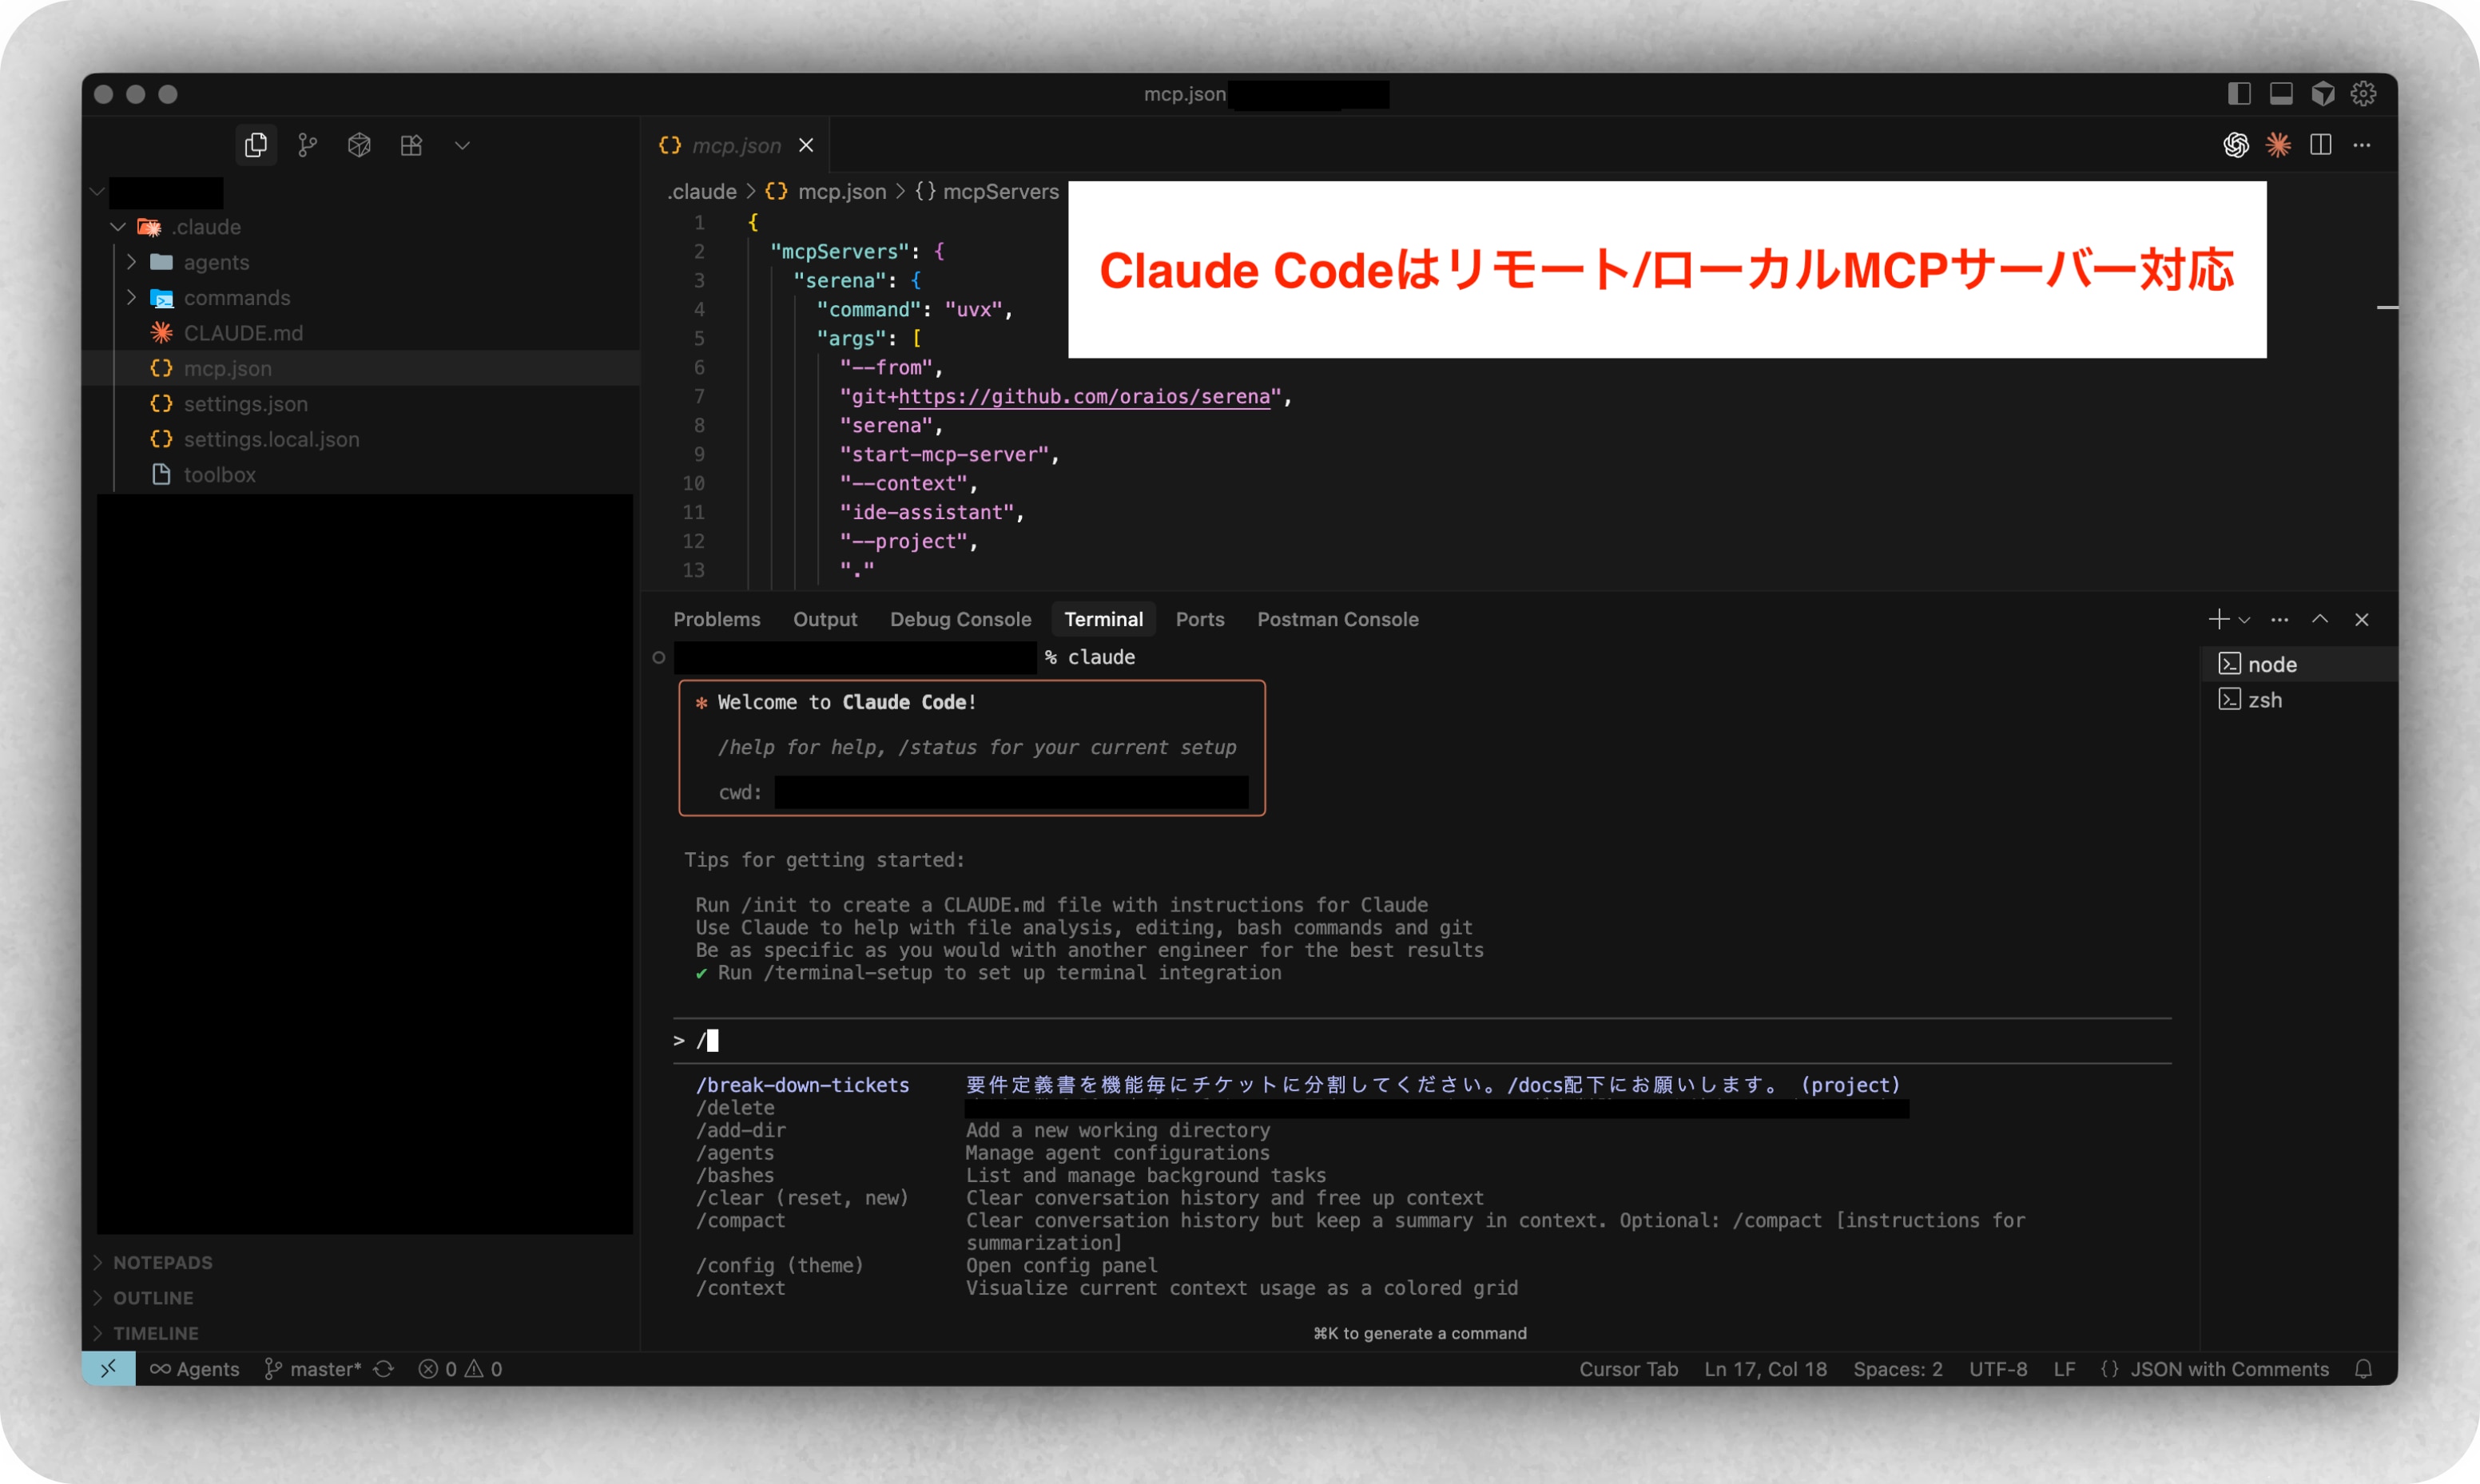
Task: Click the ChatGPT icon in editor toolbar
Action: 2236,146
